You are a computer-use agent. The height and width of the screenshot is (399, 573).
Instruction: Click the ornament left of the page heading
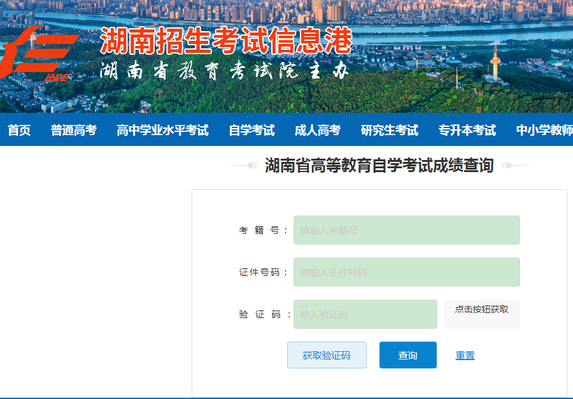pos(242,166)
